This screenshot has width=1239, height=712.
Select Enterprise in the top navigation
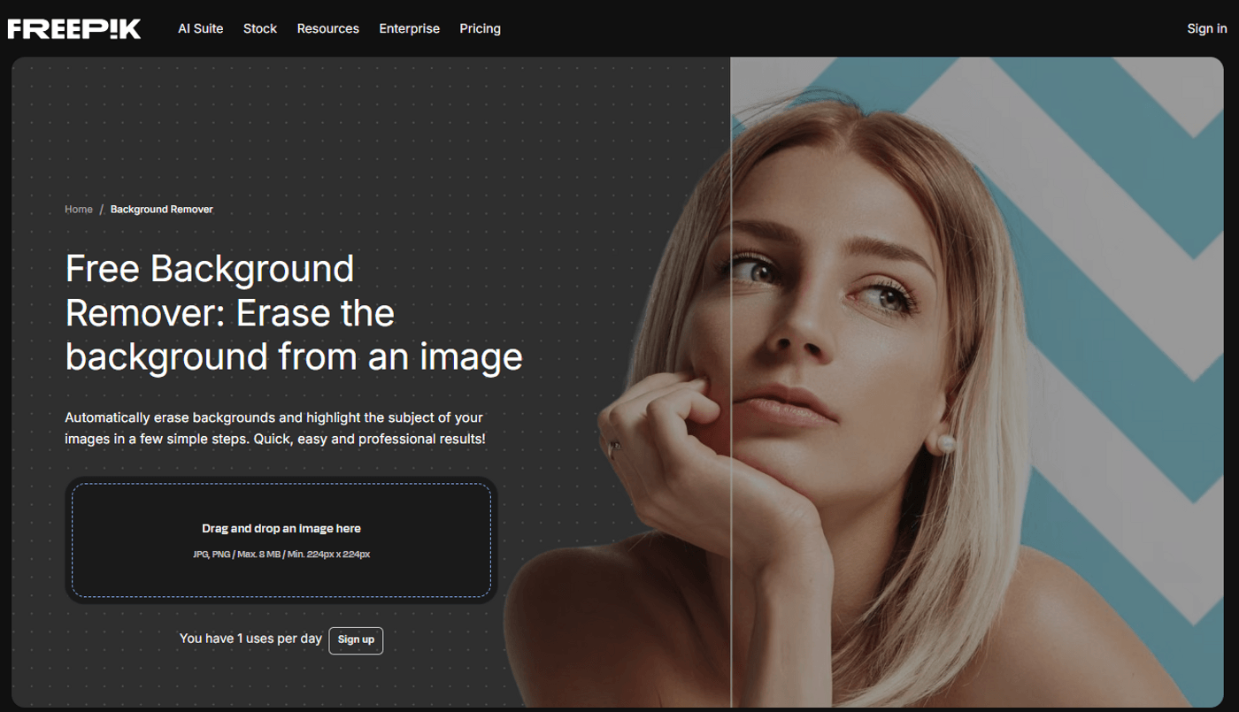(x=409, y=28)
